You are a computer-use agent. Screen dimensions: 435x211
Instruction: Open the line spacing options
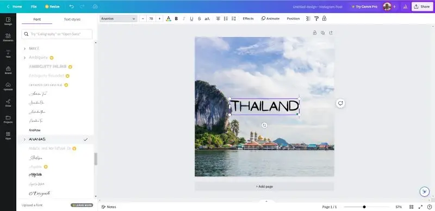[x=234, y=18]
